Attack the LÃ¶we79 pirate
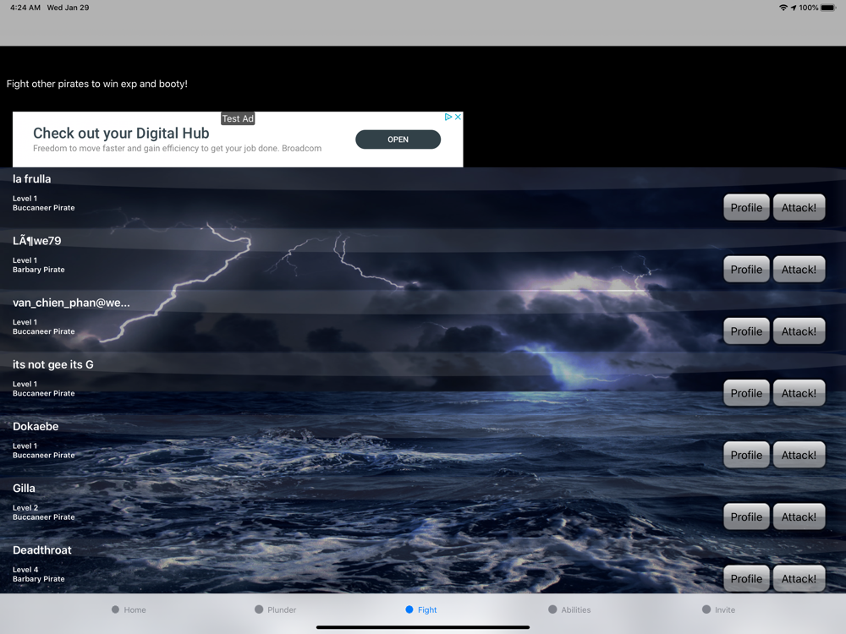This screenshot has height=634, width=846. tap(799, 270)
